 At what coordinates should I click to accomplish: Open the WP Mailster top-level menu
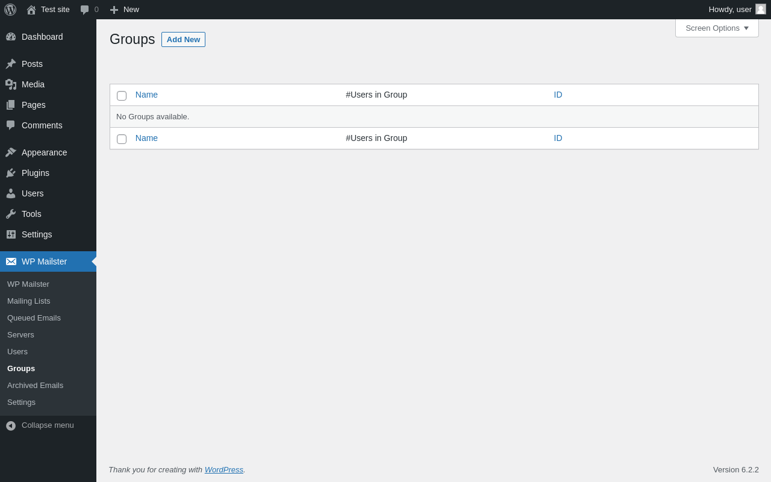48,261
